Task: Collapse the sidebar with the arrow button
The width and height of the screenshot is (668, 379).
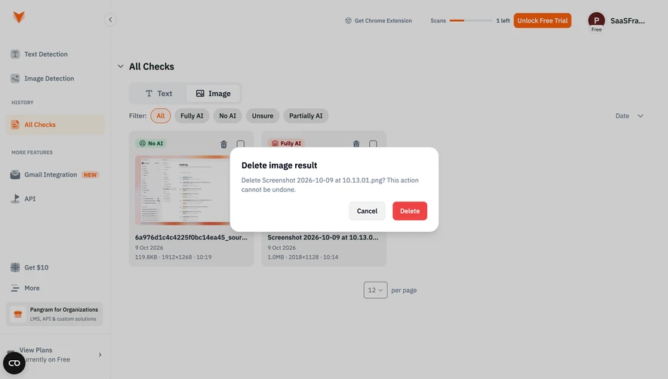Action: (110, 20)
